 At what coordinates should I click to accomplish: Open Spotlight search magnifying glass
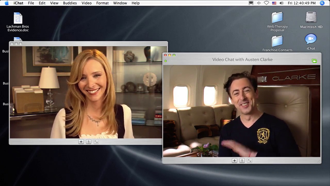[322, 3]
